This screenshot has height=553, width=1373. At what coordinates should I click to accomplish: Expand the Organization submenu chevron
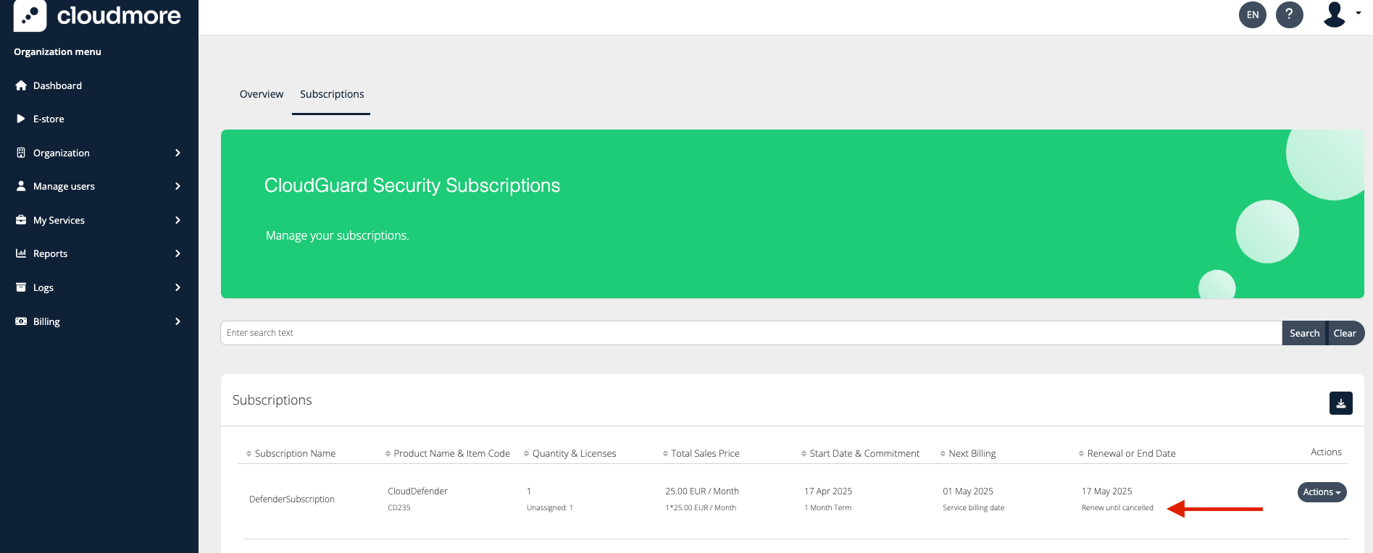coord(178,153)
